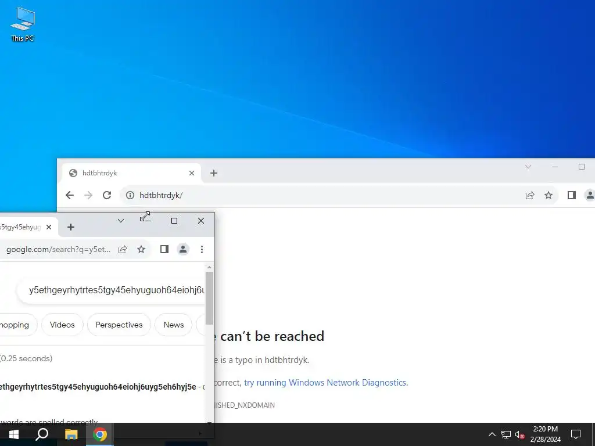595x446 pixels.
Task: Share this page in the hdtbhtrdyk window
Action: tap(530, 195)
